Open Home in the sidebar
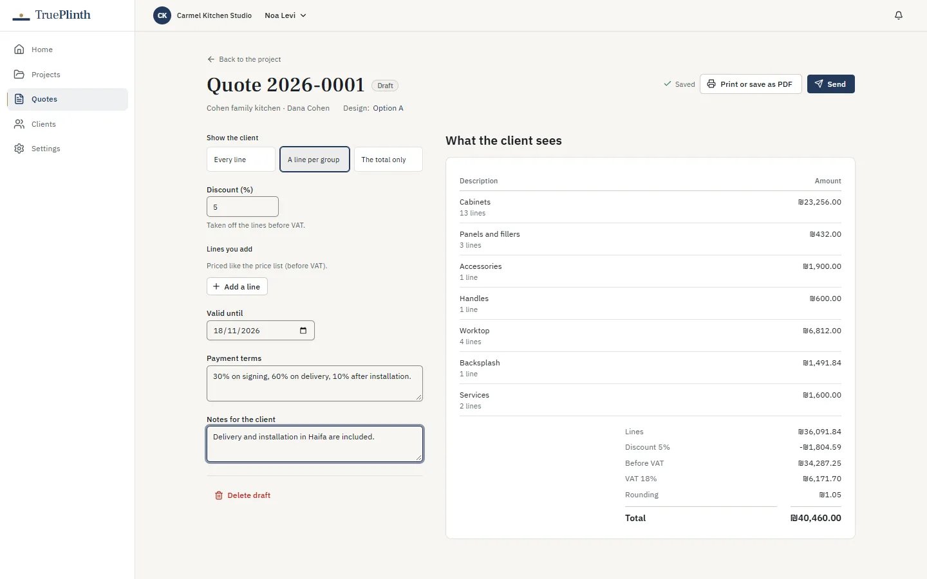The image size is (927, 579). [x=68, y=50]
